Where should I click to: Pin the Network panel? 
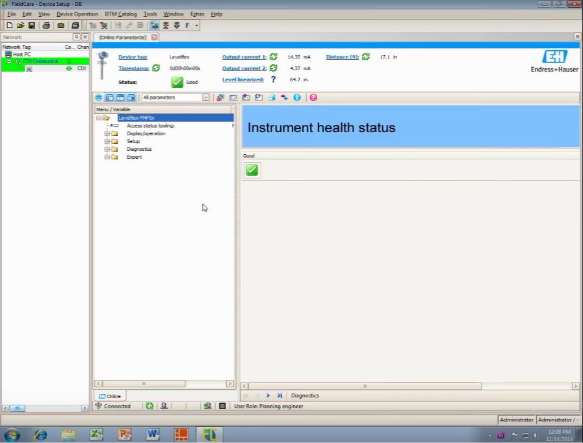tap(76, 37)
